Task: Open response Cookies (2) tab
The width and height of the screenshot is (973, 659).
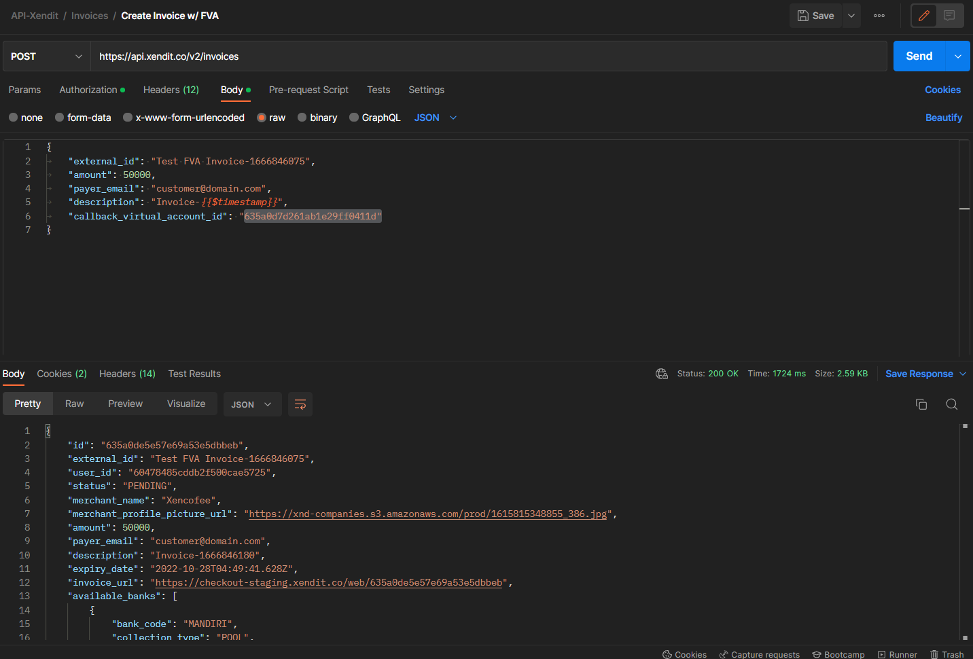Action: (x=62, y=374)
